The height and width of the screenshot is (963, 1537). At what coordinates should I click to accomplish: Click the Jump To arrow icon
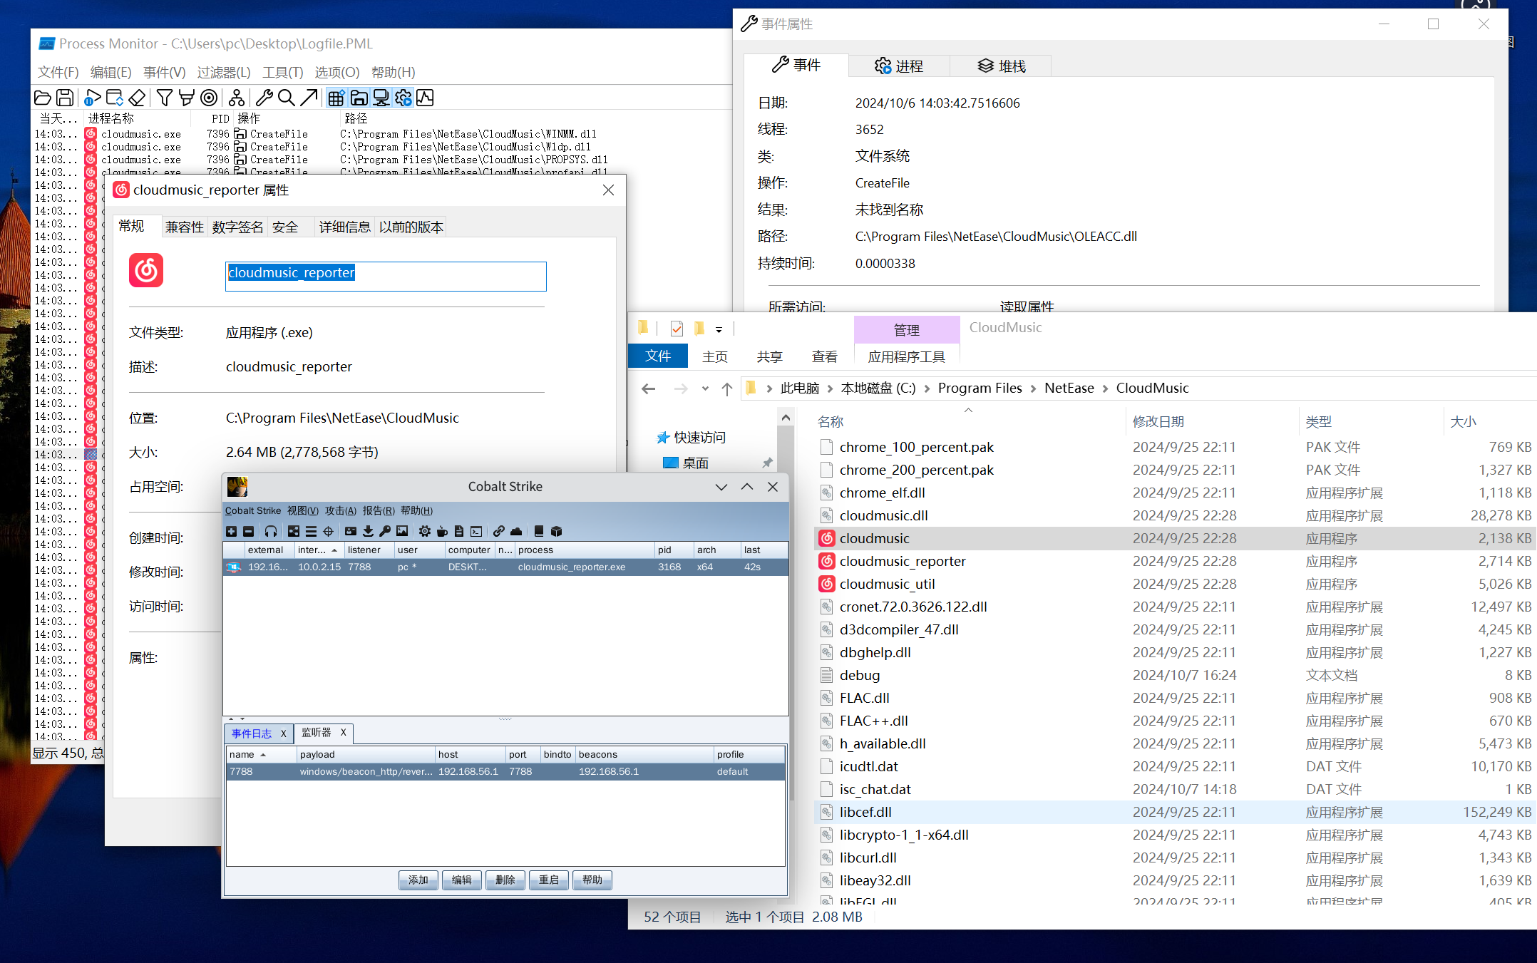[x=309, y=98]
